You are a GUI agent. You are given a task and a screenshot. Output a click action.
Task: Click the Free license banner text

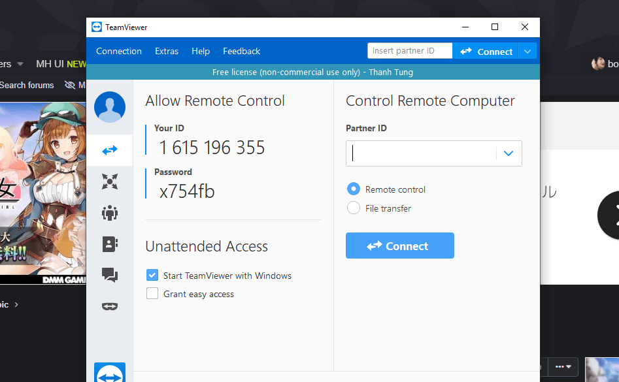[x=312, y=72]
